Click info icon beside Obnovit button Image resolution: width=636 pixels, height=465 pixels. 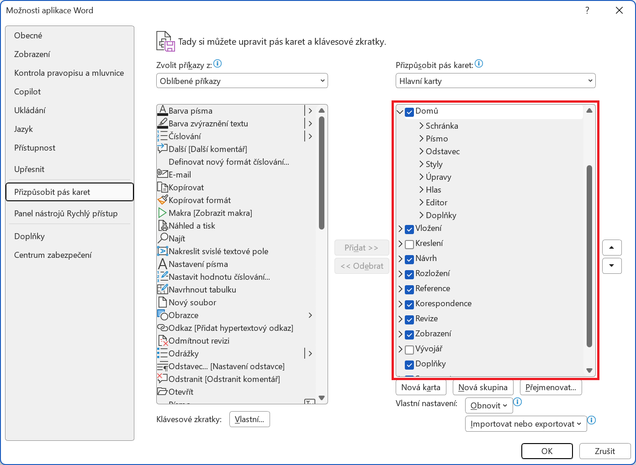coord(518,402)
